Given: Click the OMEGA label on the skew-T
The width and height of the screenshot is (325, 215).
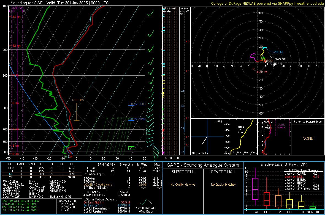Looking at the screenshot, I should coord(17,8).
